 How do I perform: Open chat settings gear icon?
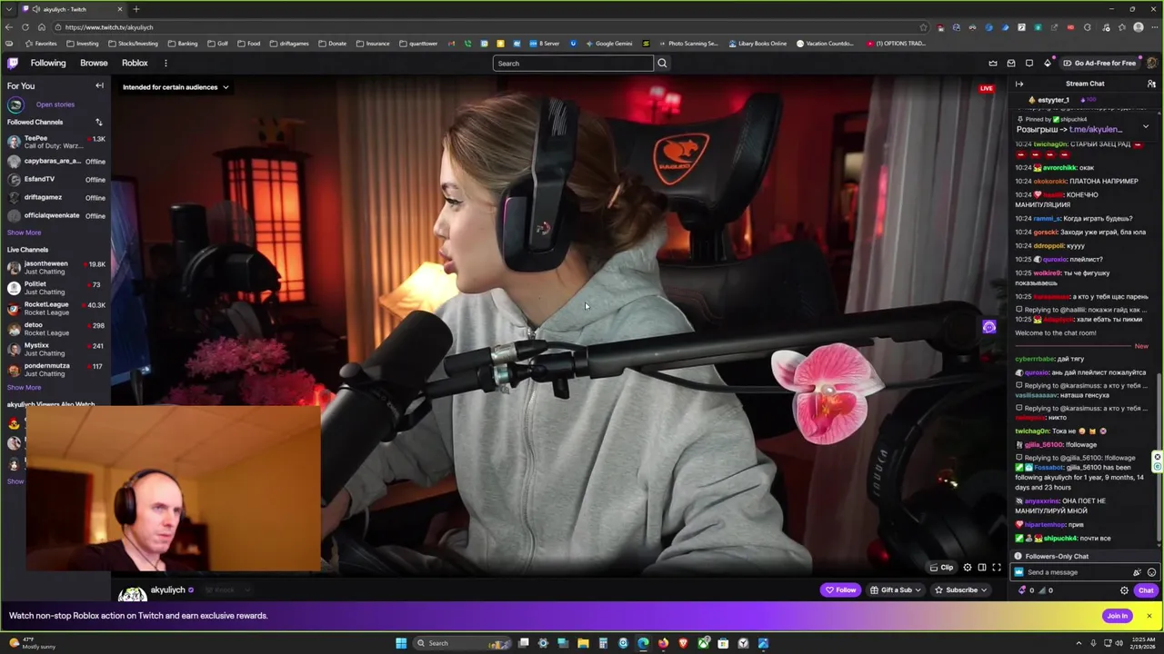(1124, 590)
